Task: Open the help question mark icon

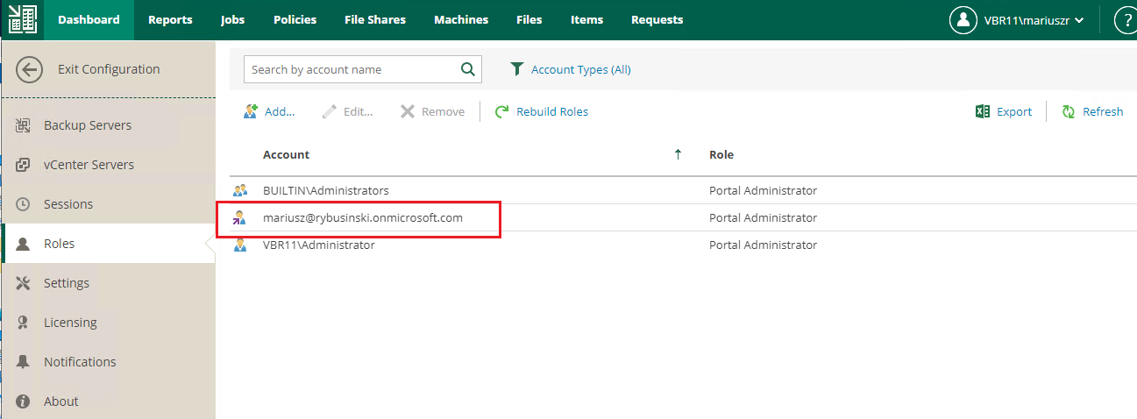Action: 1126,20
